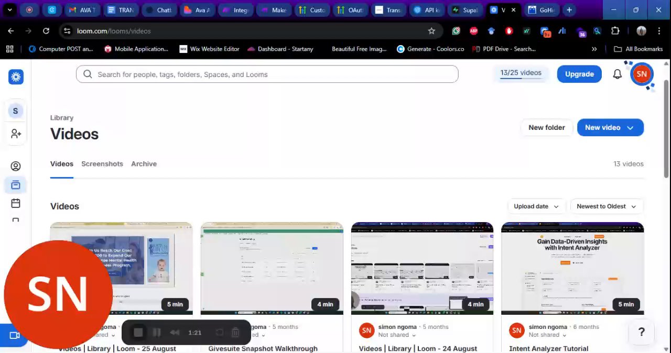Open the meetings calendar icon in sidebar

click(x=16, y=203)
